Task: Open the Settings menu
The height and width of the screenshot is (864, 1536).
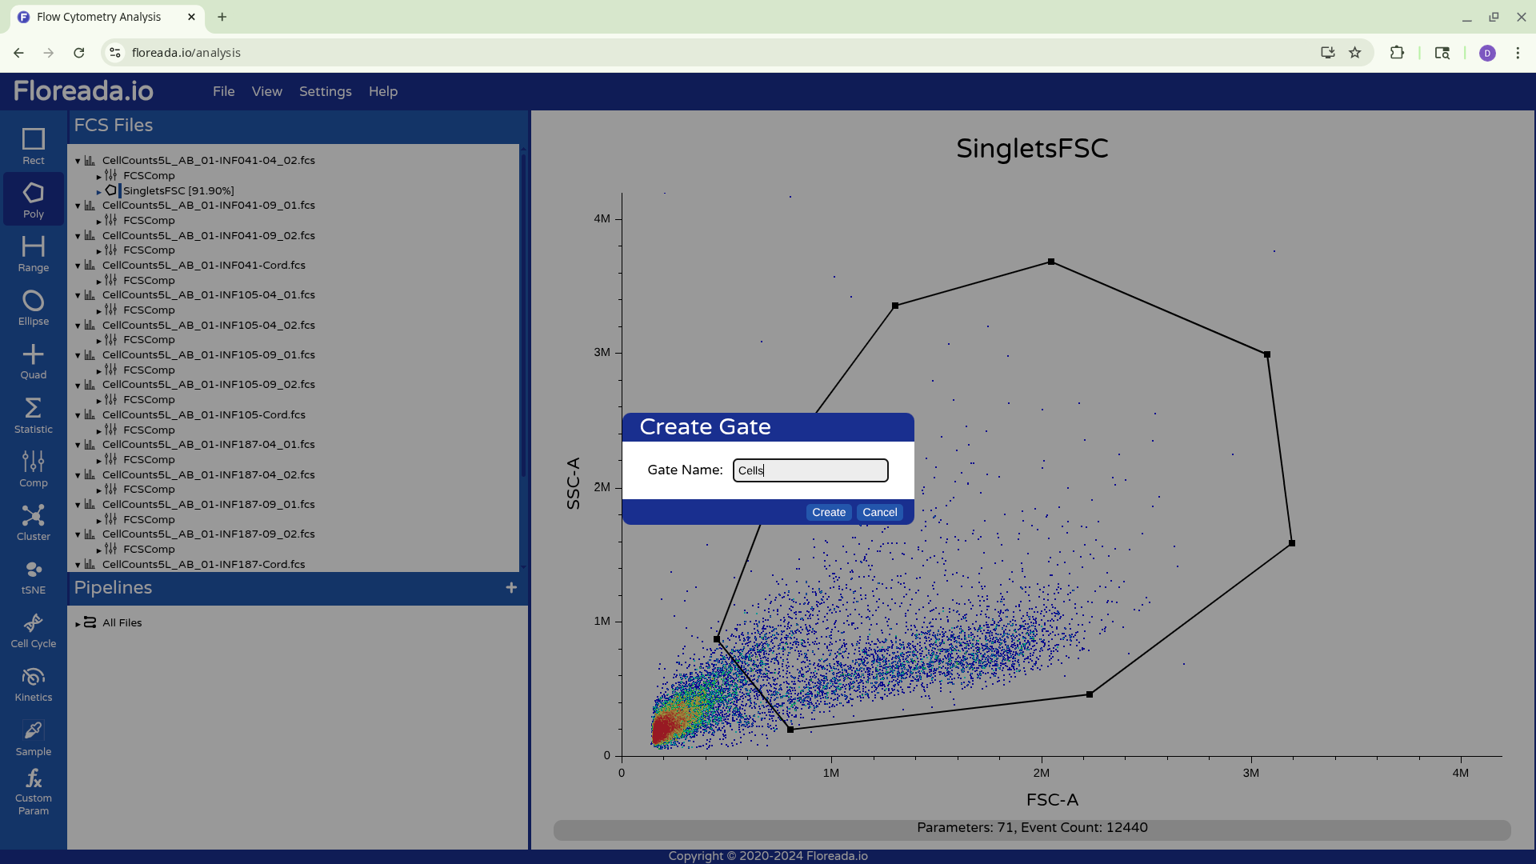Action: 325,91
